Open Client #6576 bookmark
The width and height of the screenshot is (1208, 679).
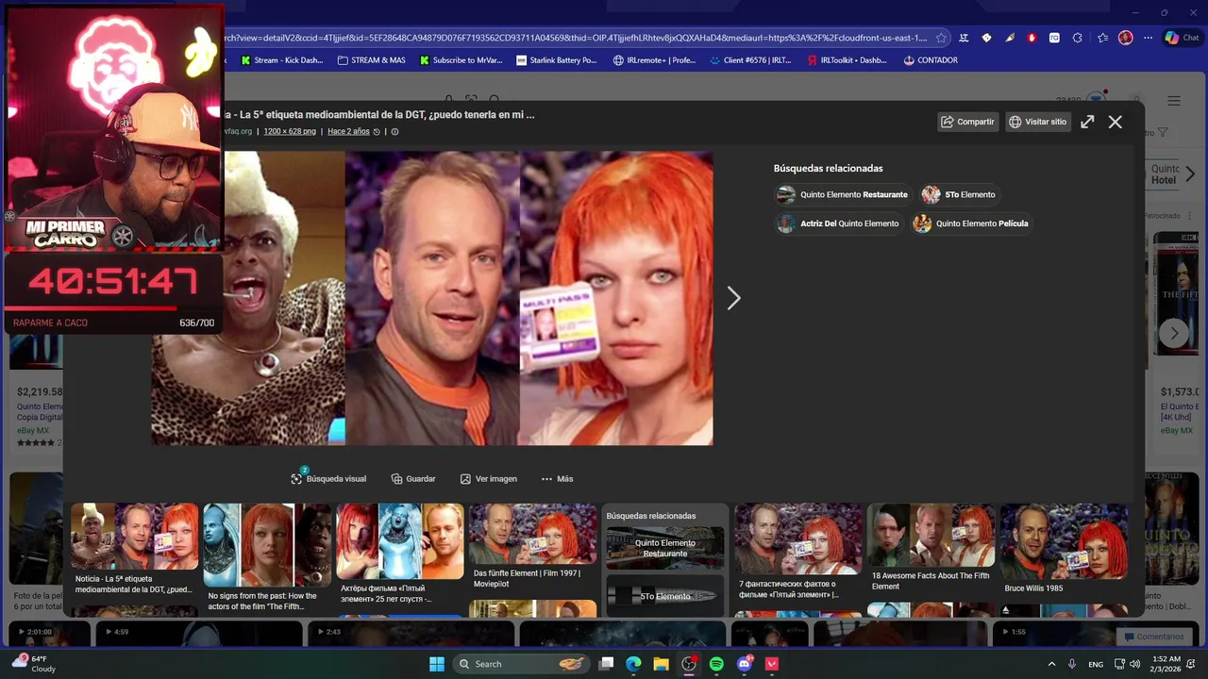click(x=750, y=60)
